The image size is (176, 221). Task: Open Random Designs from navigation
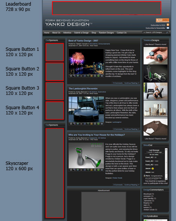coord(106,33)
